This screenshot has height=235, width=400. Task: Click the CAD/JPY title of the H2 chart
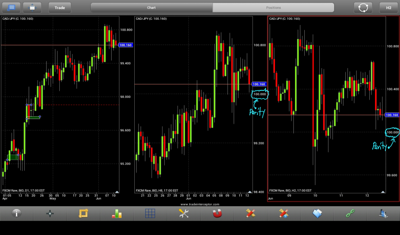pos(284,19)
